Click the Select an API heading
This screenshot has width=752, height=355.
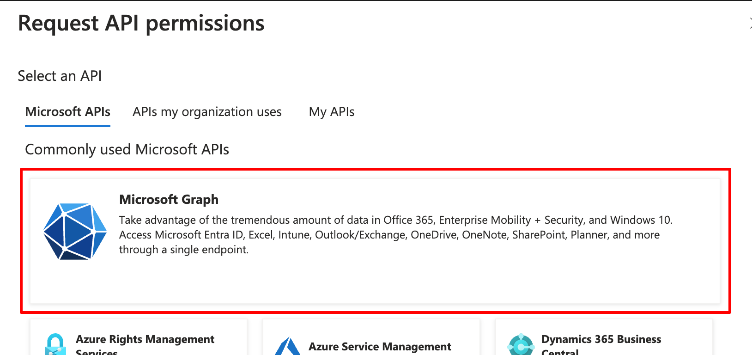pyautogui.click(x=60, y=76)
